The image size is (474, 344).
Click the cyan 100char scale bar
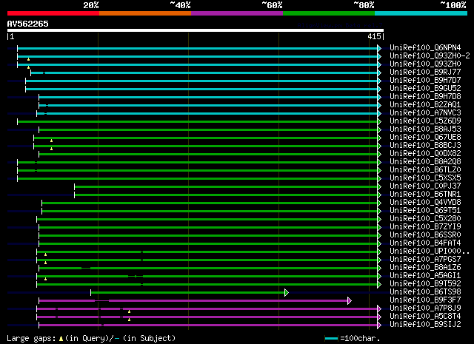point(331,339)
